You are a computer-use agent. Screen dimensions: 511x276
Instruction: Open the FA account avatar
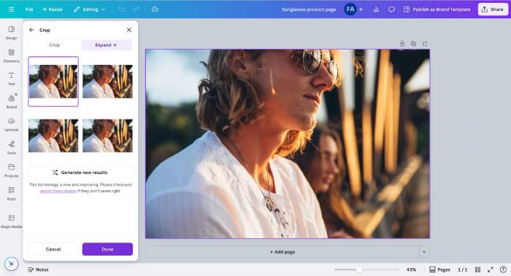click(x=350, y=9)
